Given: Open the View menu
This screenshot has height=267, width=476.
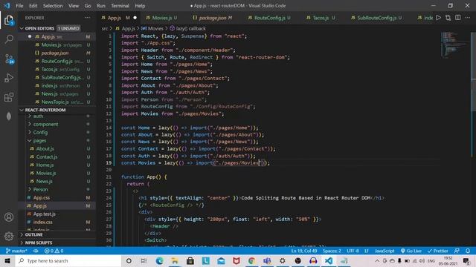Looking at the screenshot, I should [74, 6].
